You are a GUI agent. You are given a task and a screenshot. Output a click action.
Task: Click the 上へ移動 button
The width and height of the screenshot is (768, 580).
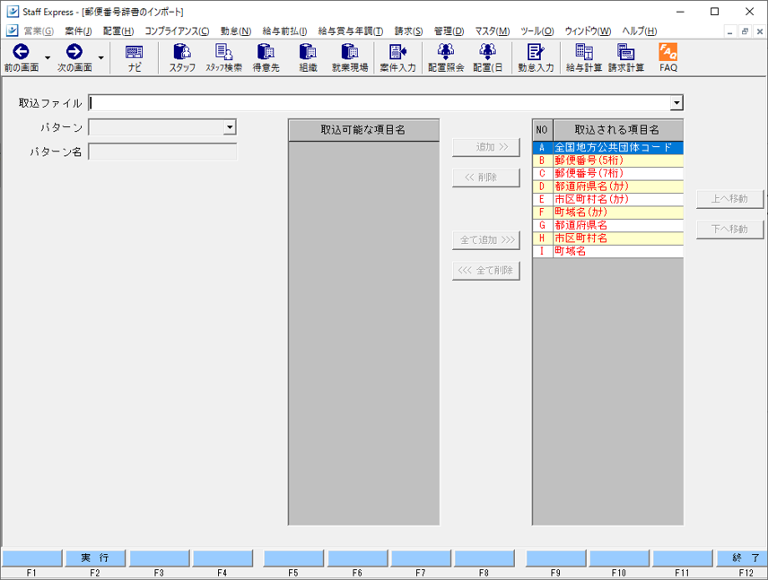click(x=729, y=199)
